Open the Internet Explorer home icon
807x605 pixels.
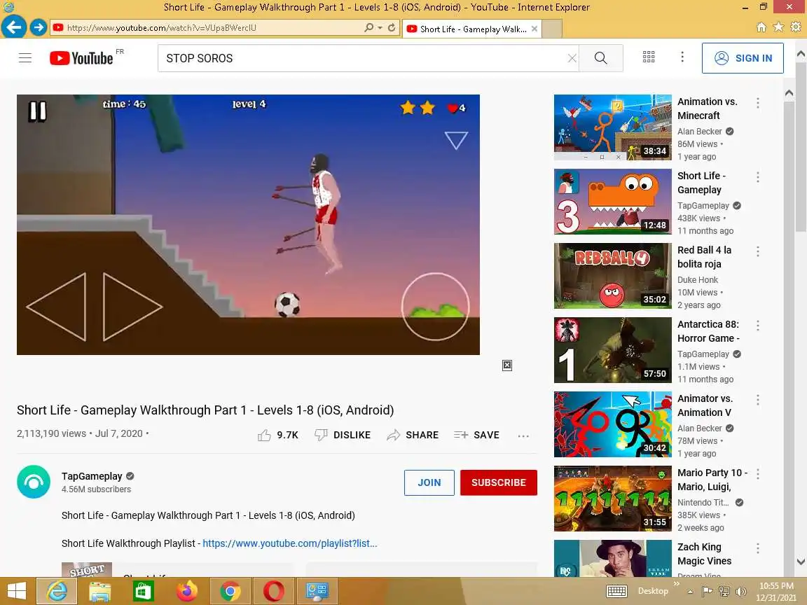[761, 27]
